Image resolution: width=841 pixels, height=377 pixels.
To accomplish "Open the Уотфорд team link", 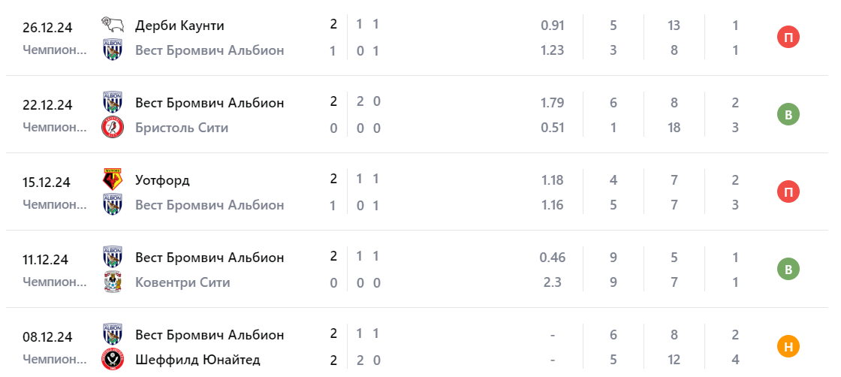I will point(162,180).
